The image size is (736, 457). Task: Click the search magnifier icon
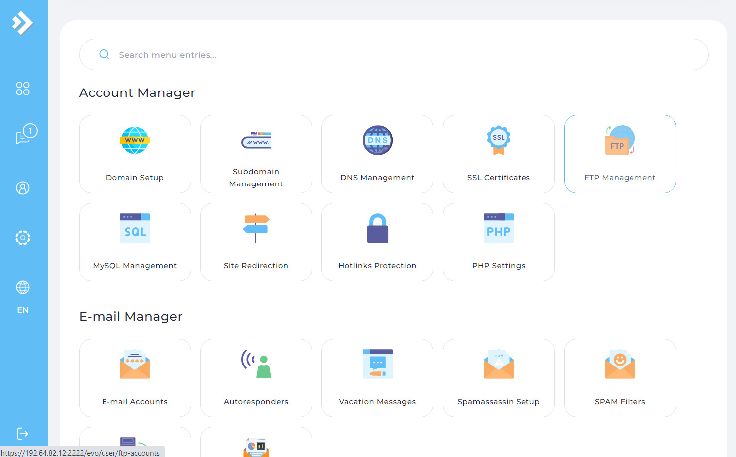tap(104, 54)
